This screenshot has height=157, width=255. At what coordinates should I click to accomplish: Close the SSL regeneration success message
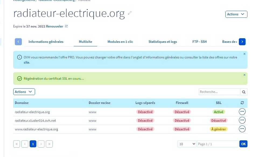[244, 75]
